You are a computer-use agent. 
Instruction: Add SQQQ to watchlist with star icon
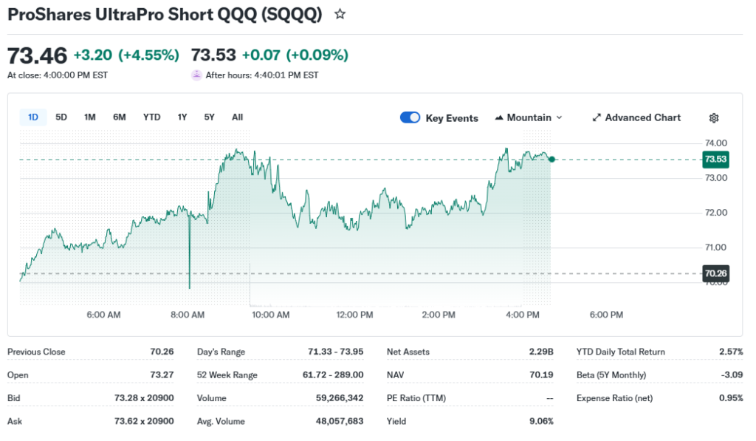click(x=340, y=14)
